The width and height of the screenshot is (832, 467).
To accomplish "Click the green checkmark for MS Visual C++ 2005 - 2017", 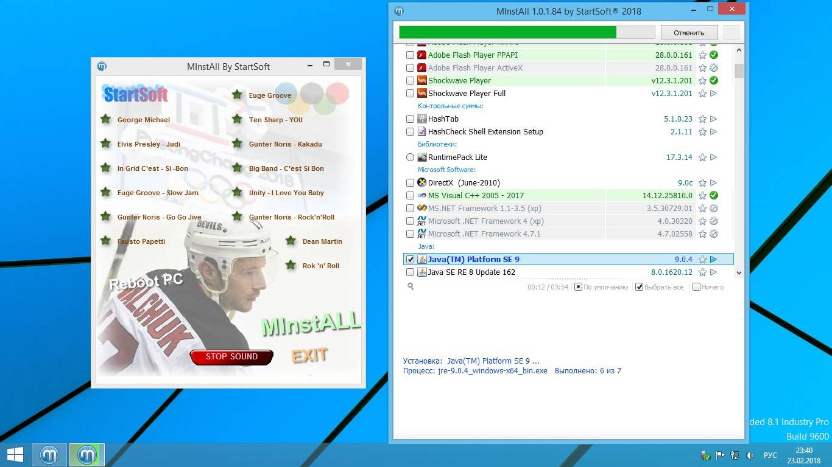I will (x=714, y=195).
